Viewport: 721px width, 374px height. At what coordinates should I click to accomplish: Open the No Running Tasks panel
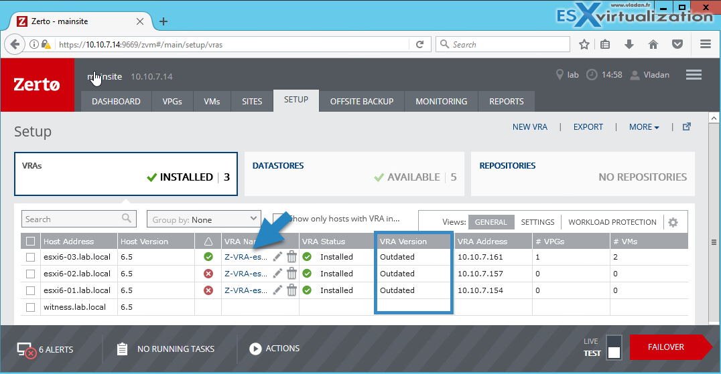pos(166,349)
